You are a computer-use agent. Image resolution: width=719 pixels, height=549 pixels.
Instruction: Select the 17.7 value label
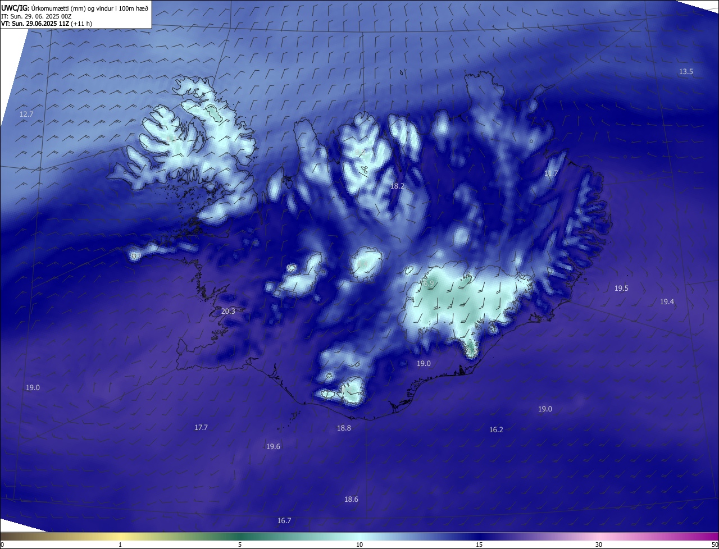(x=201, y=427)
